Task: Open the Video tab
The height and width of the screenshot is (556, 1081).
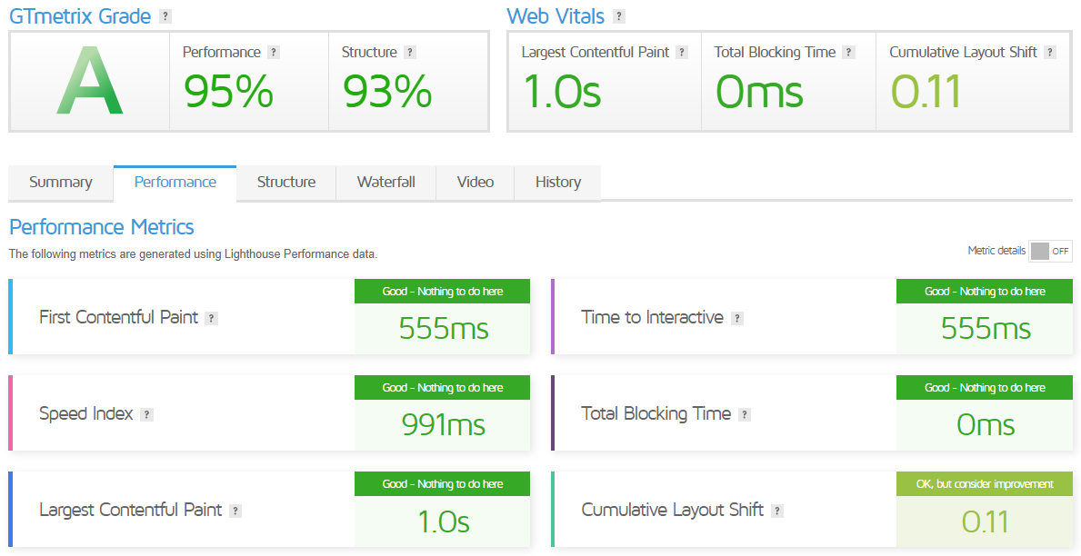Action: (x=475, y=183)
